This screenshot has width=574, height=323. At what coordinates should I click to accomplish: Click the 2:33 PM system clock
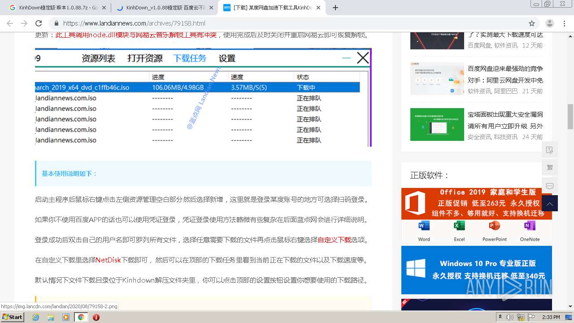551,317
